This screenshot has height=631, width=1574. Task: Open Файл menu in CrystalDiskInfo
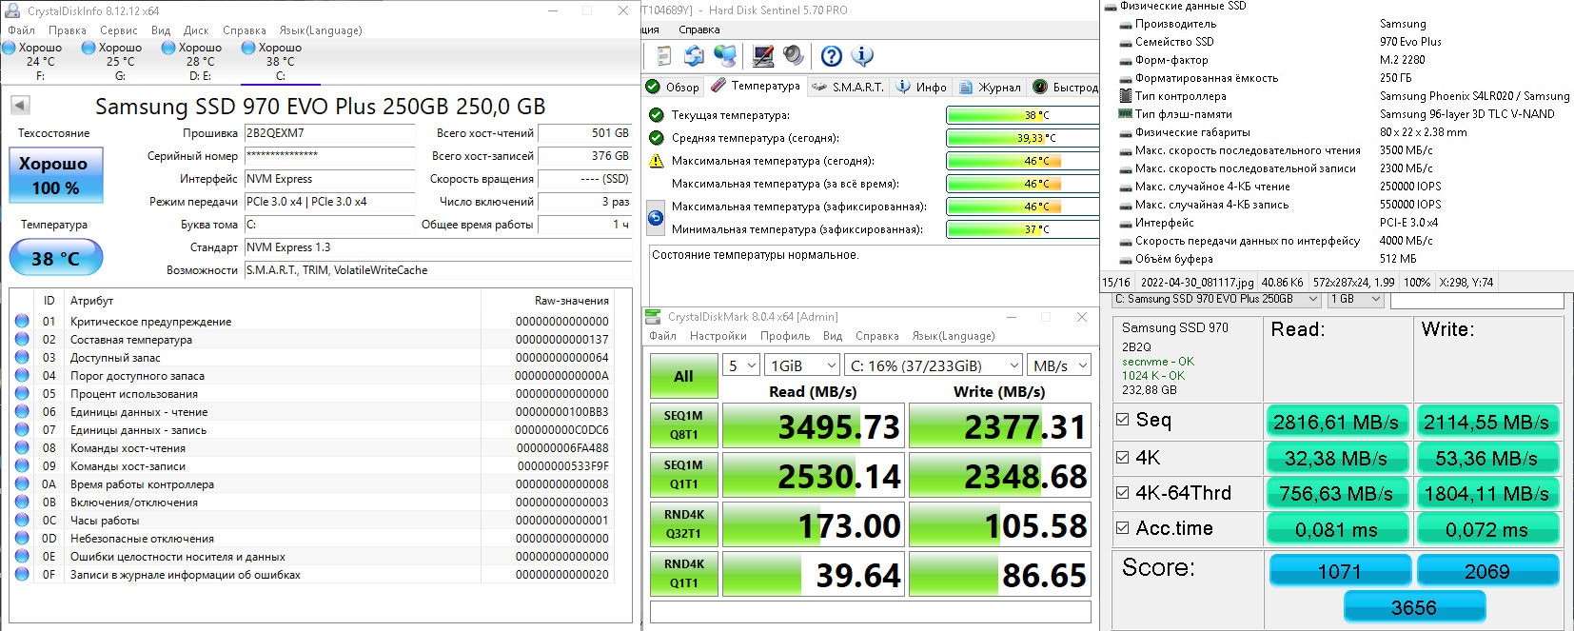[x=21, y=30]
